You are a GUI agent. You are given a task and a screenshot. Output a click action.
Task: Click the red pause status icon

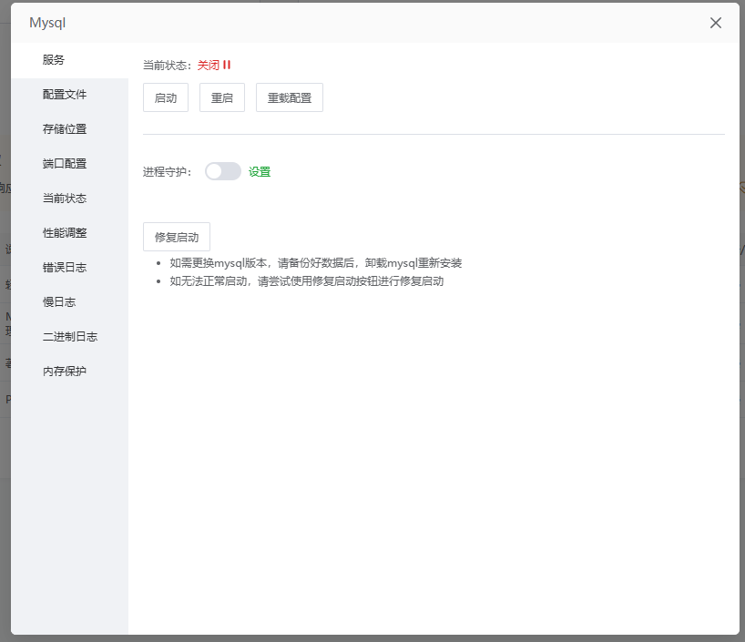coord(227,65)
